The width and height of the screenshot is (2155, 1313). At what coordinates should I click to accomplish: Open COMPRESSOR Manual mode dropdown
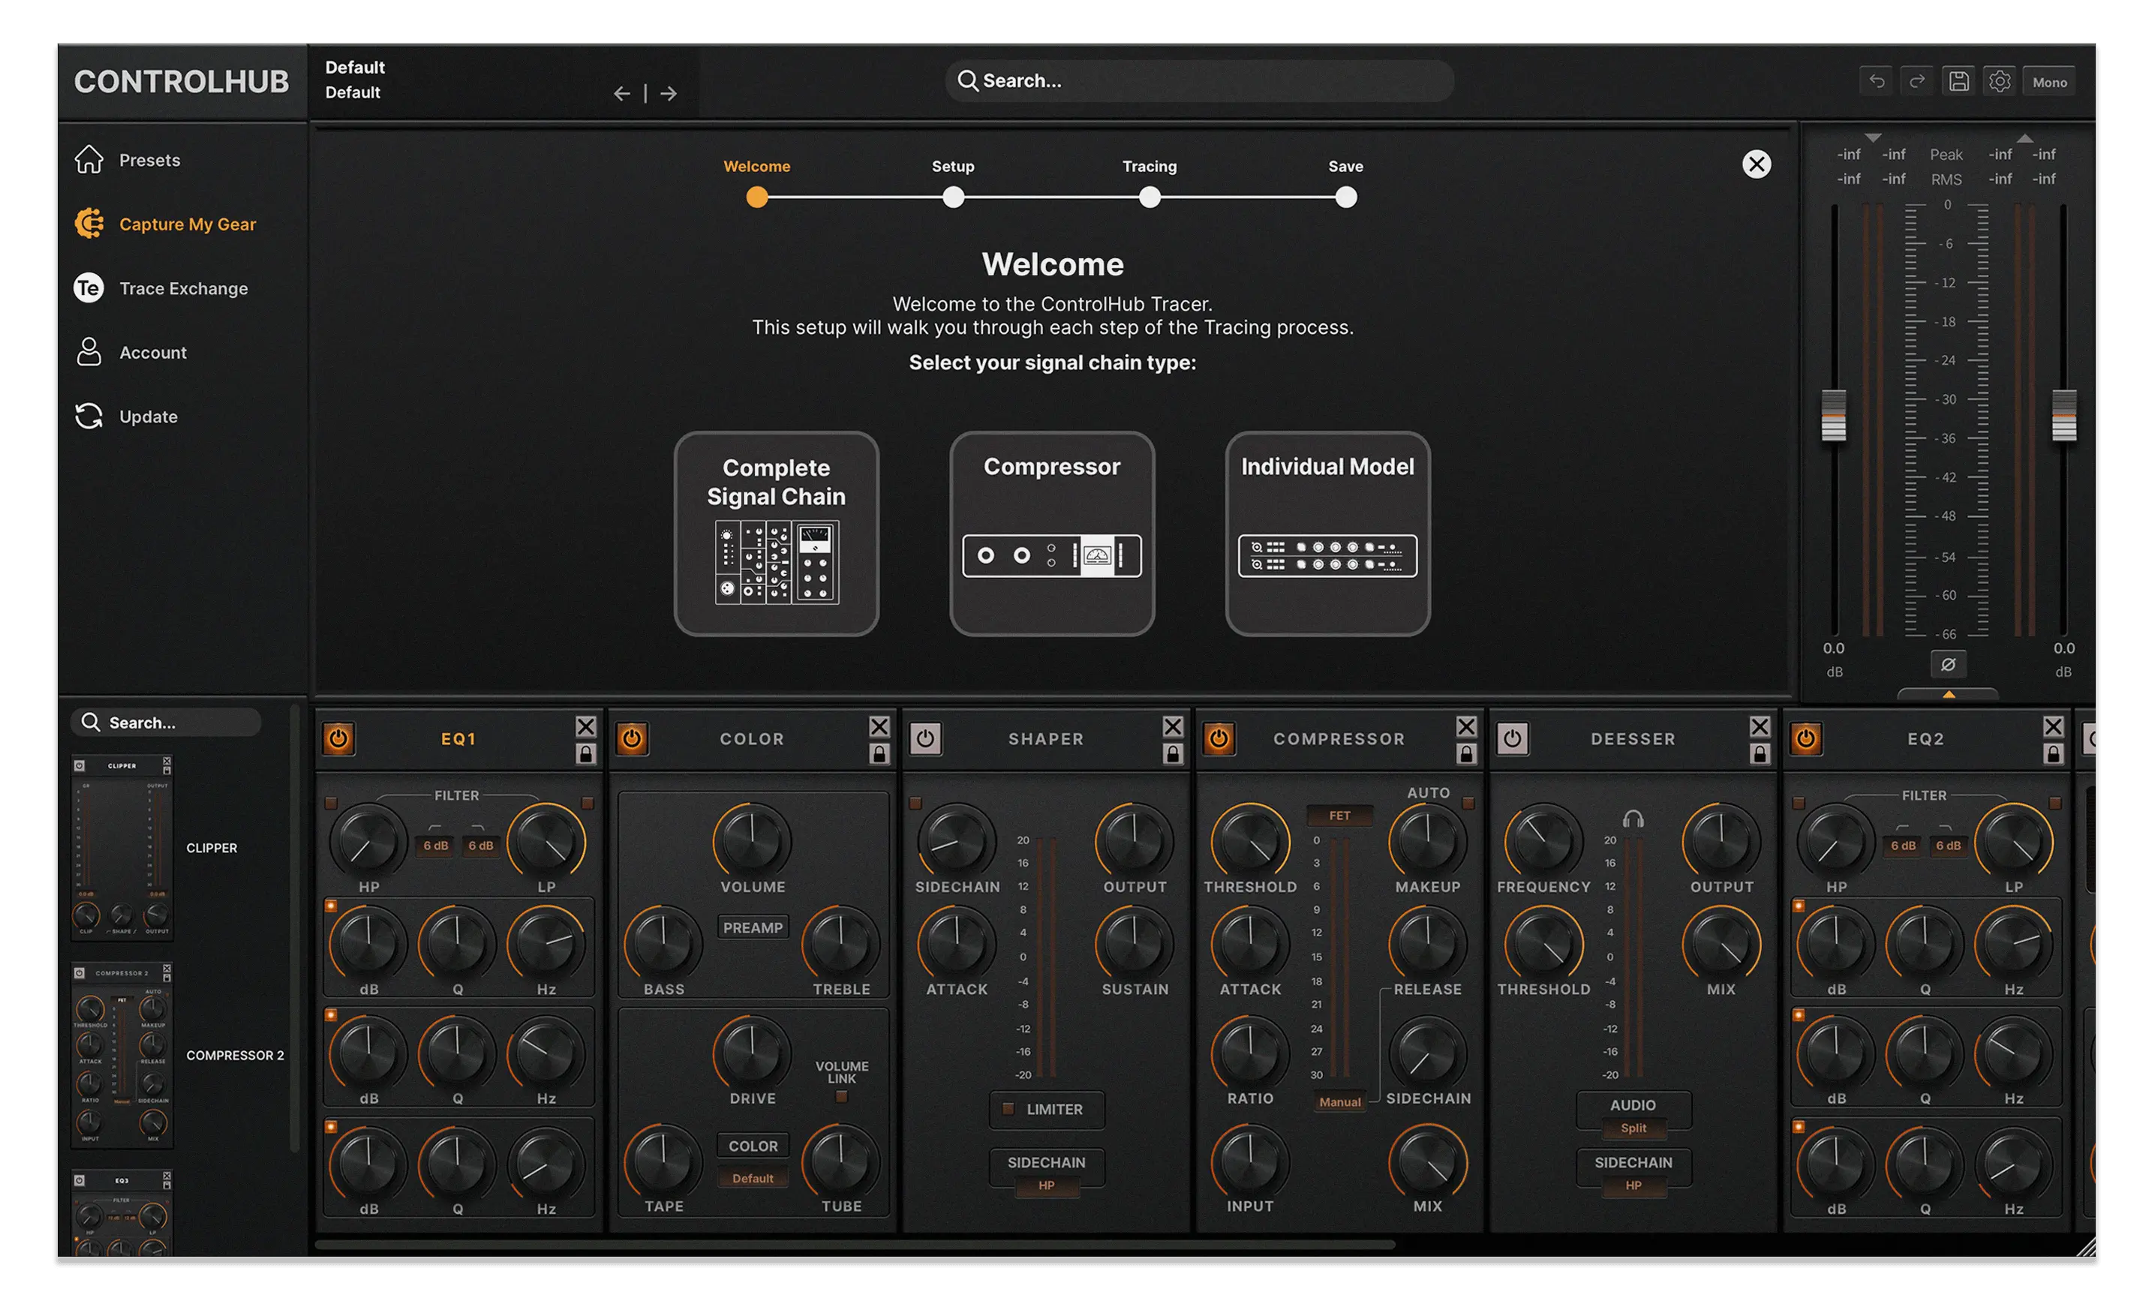pyautogui.click(x=1340, y=1102)
